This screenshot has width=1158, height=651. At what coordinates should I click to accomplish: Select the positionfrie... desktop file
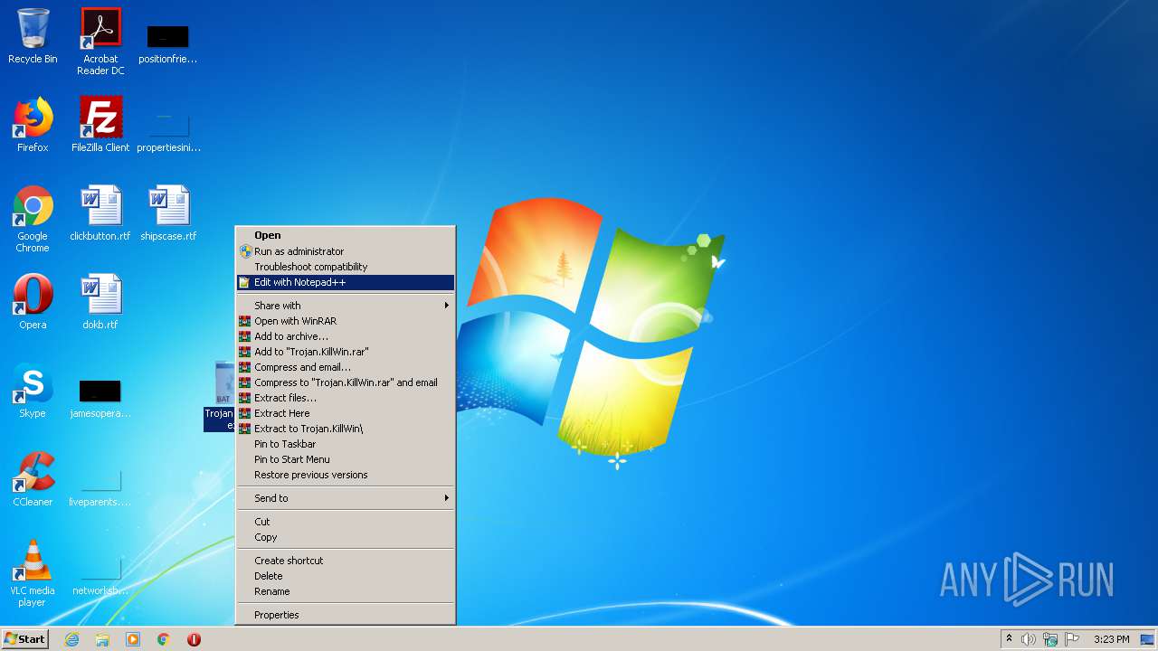[167, 42]
